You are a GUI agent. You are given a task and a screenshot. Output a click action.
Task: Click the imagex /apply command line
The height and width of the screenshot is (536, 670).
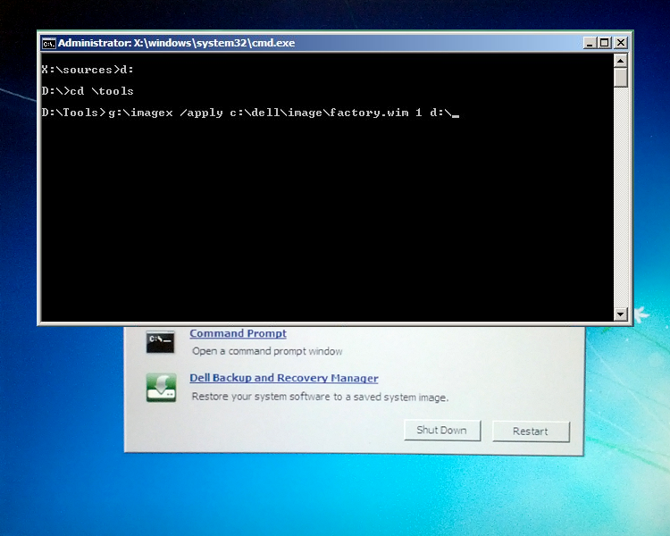point(250,113)
